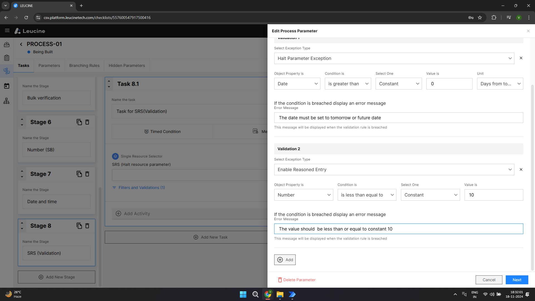
Task: Switch to the Tasks tab
Action: (23, 65)
